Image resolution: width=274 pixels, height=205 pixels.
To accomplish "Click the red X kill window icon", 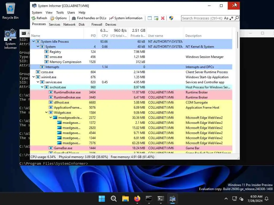I will coord(163,18).
